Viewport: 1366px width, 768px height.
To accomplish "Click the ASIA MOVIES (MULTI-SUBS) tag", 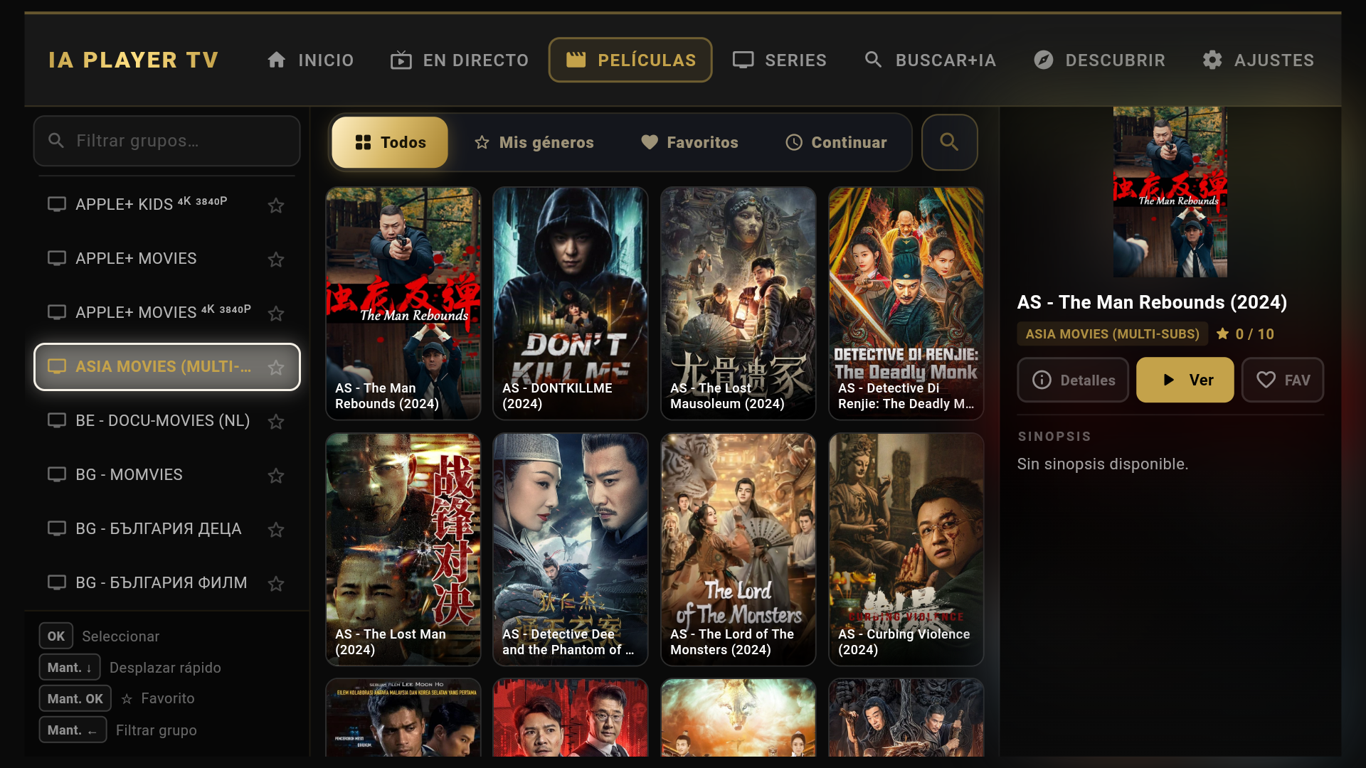I will [1113, 334].
